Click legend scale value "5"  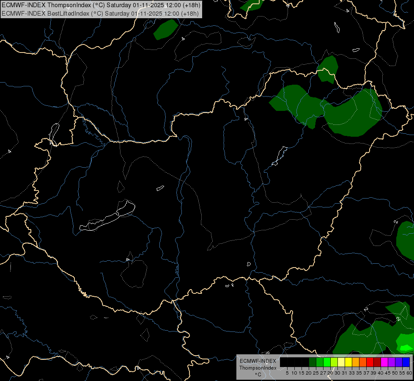point(287,373)
